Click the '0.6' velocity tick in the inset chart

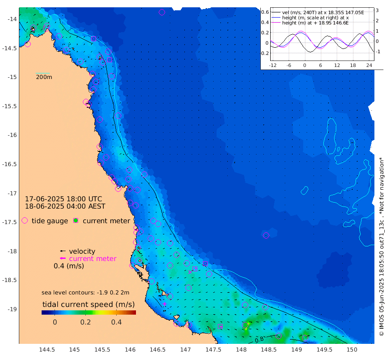pos(265,12)
